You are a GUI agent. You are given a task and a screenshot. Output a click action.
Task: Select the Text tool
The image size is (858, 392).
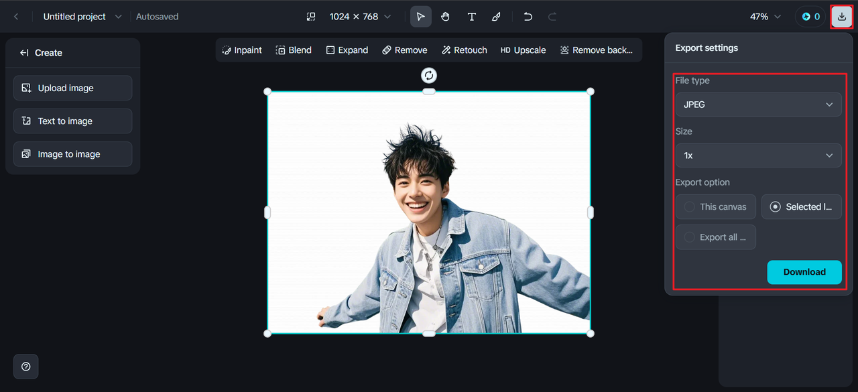point(472,17)
